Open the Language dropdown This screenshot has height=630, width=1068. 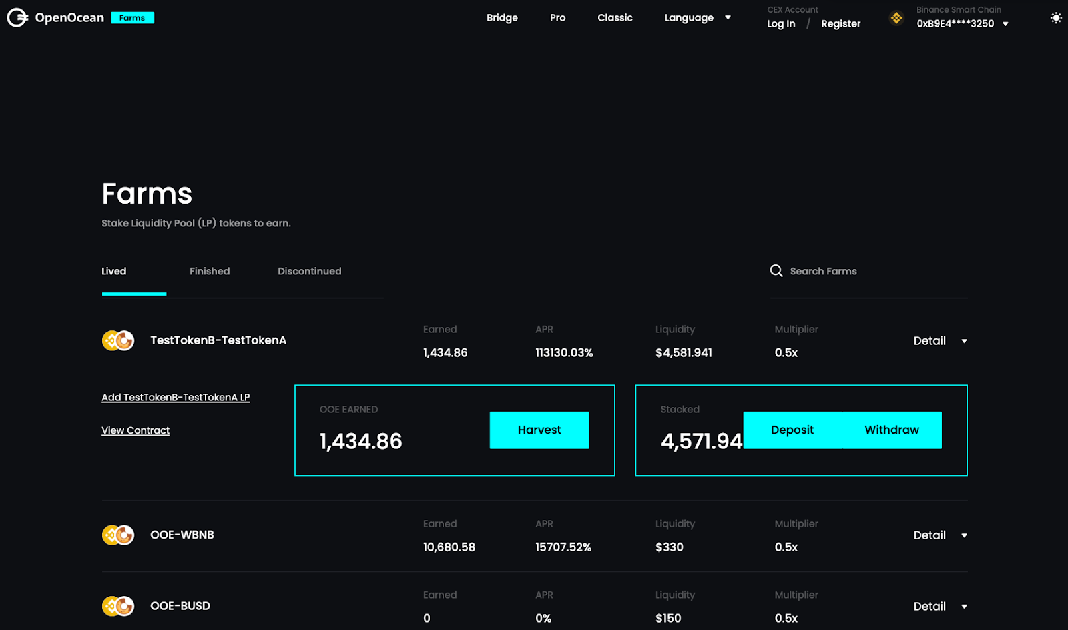[x=698, y=18]
